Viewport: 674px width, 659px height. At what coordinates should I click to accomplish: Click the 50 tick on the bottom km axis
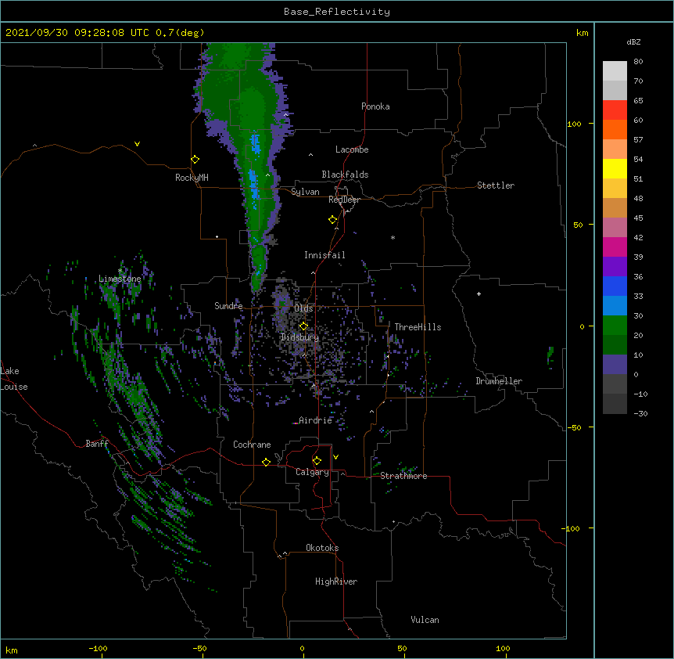click(x=402, y=648)
